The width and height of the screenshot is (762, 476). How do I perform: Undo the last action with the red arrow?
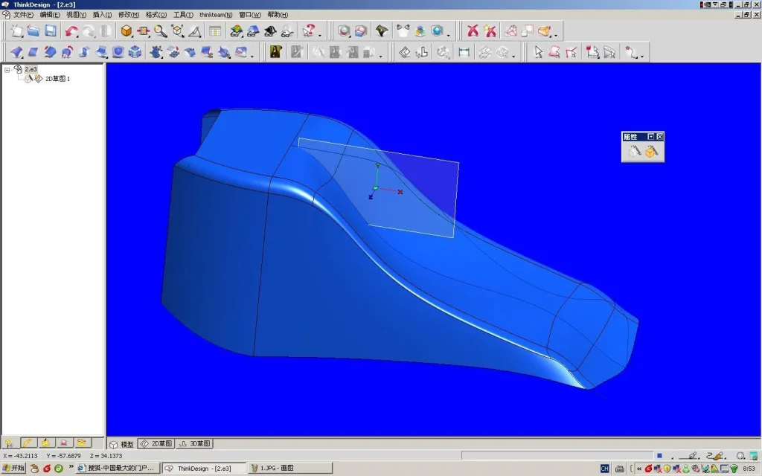[71, 31]
